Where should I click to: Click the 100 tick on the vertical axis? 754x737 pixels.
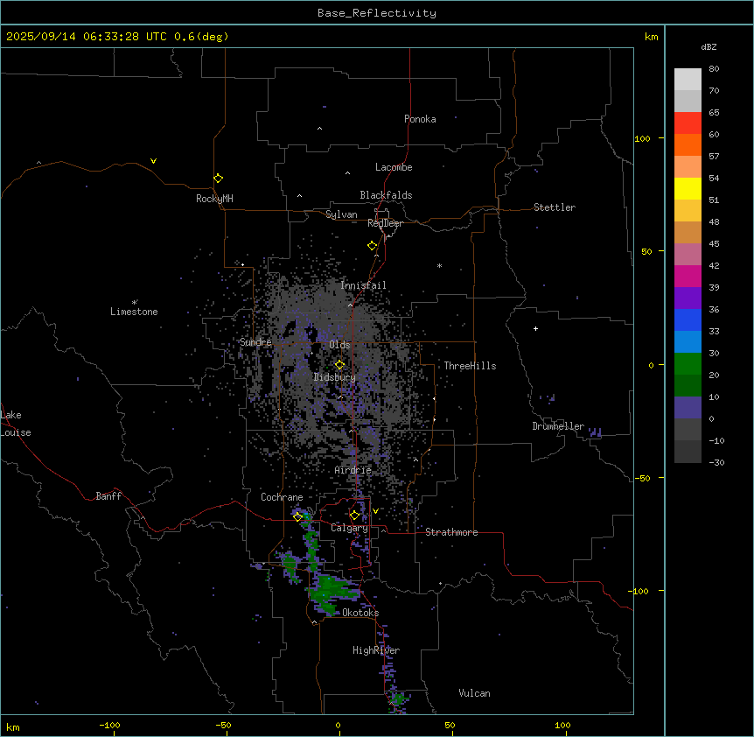(642, 138)
